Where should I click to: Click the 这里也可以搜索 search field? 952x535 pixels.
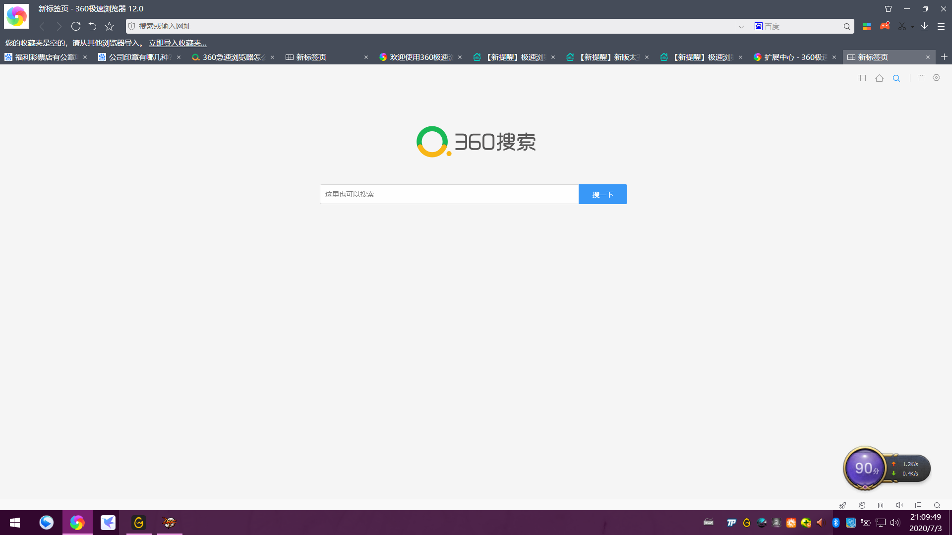(449, 194)
